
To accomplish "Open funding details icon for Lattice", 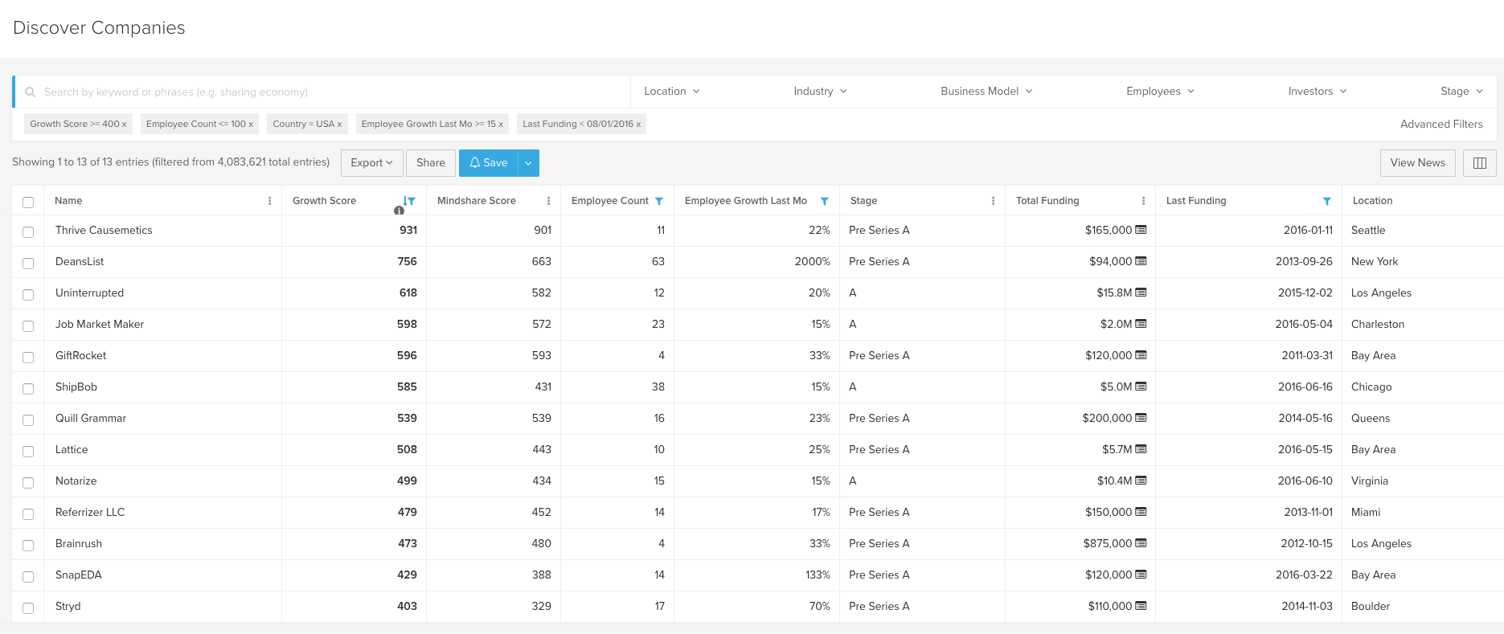I will pos(1141,449).
